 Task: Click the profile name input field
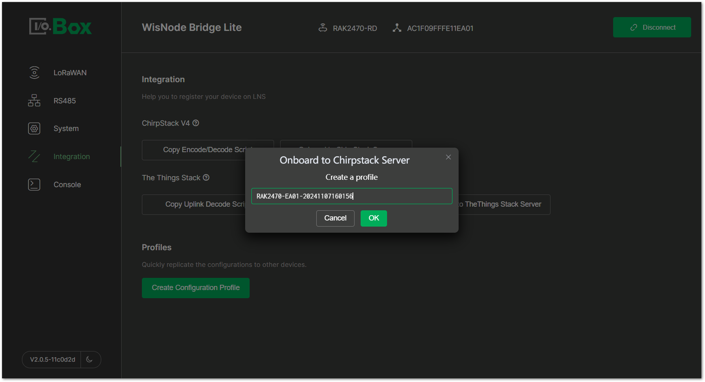pos(352,196)
